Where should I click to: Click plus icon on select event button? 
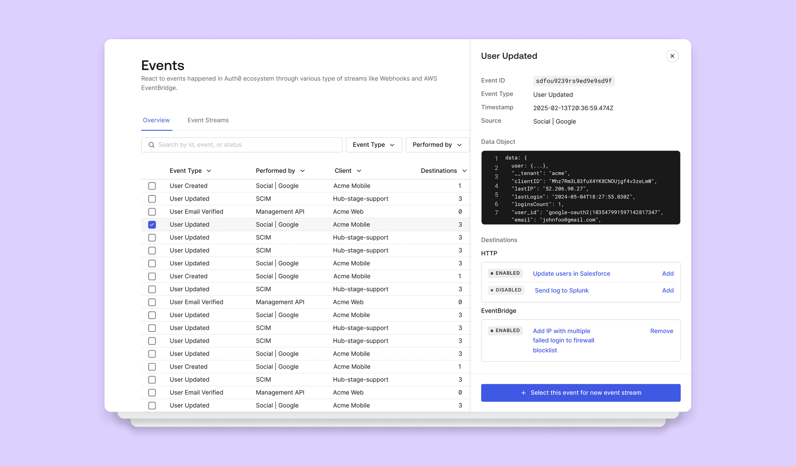tap(523, 393)
